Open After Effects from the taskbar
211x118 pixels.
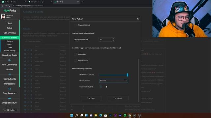[x=120, y=115]
